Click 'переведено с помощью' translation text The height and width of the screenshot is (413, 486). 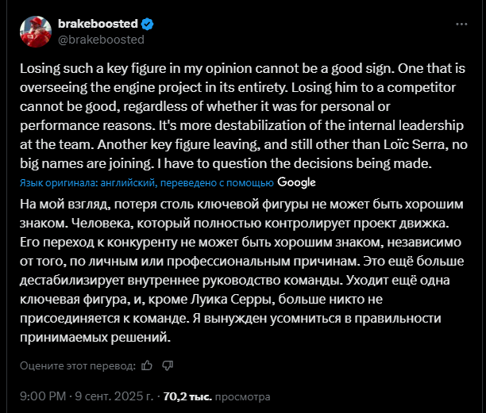pos(218,183)
